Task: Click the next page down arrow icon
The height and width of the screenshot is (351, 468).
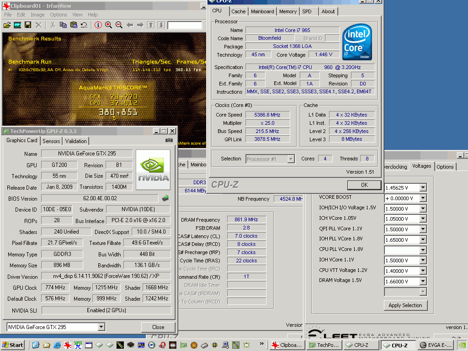Action: [x=161, y=25]
